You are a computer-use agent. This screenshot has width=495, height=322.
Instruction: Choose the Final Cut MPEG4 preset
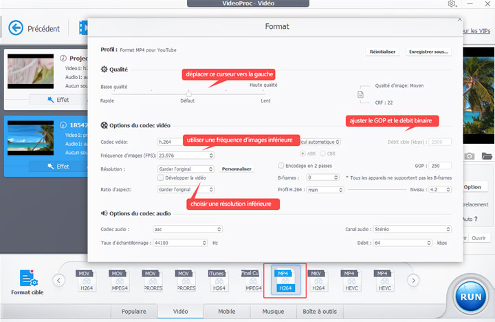252,281
